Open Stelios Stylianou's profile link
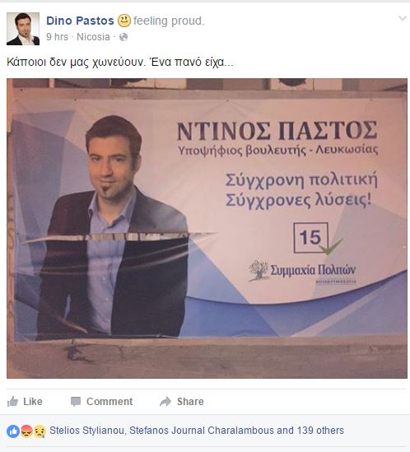The image size is (410, 452). pos(86,431)
